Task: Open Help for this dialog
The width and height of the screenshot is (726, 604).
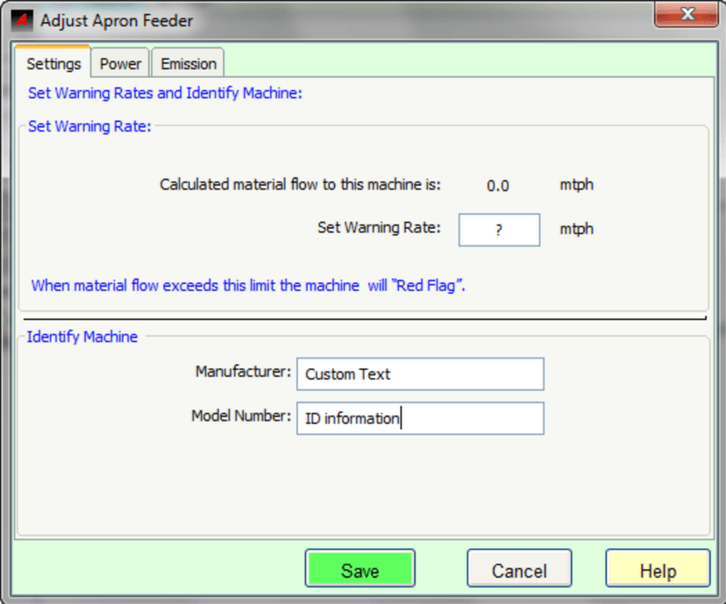Action: pos(658,571)
